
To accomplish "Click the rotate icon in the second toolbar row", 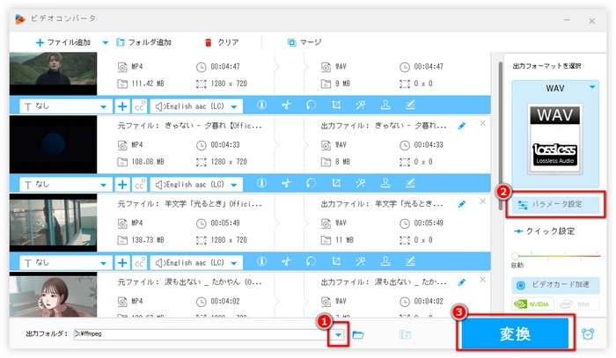I will (311, 184).
